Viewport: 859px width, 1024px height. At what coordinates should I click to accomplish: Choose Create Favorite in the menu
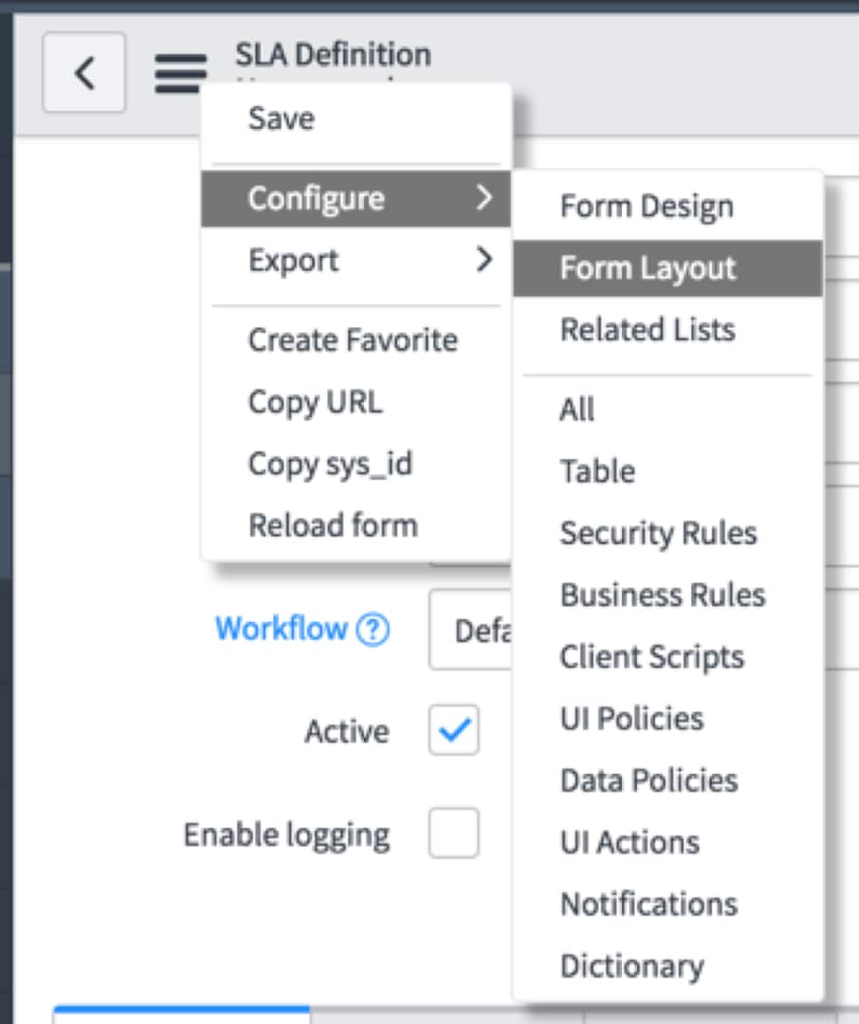[356, 339]
